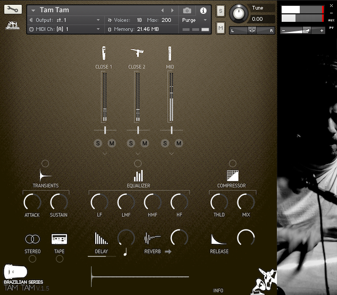Click the Compressor section icon

coord(232,175)
